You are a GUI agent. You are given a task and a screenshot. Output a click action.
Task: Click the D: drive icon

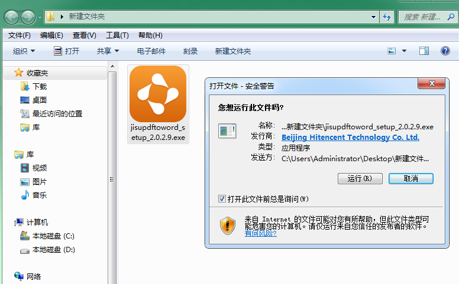click(x=25, y=251)
